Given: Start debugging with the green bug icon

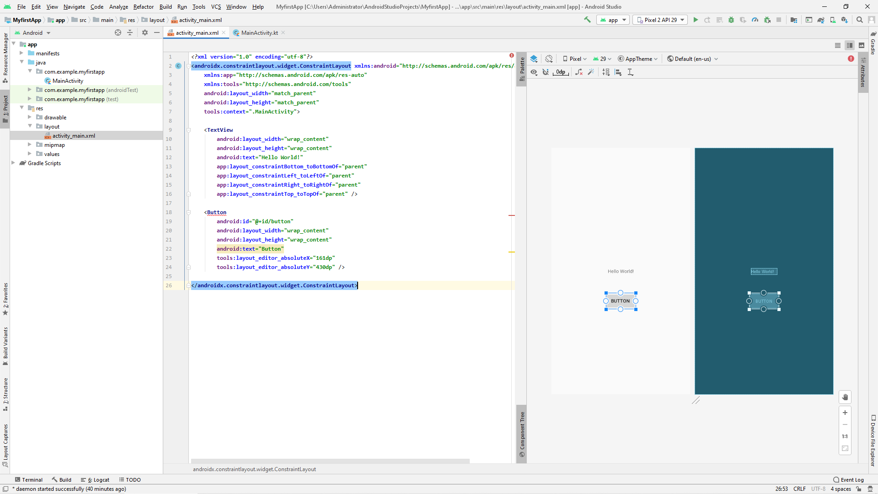Looking at the screenshot, I should [x=731, y=20].
